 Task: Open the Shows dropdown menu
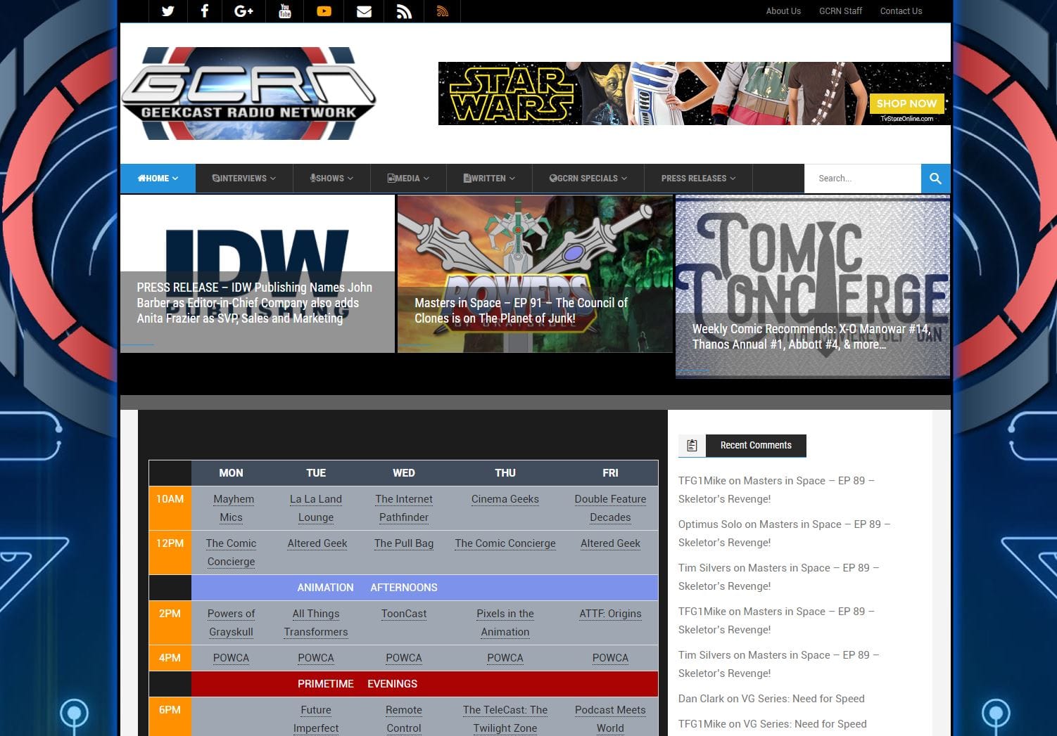tap(331, 179)
